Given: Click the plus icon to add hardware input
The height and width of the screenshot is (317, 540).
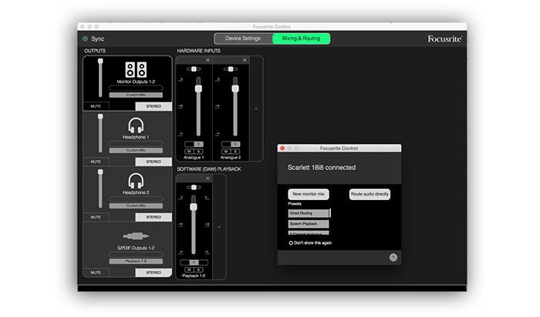Looking at the screenshot, I should 257,108.
